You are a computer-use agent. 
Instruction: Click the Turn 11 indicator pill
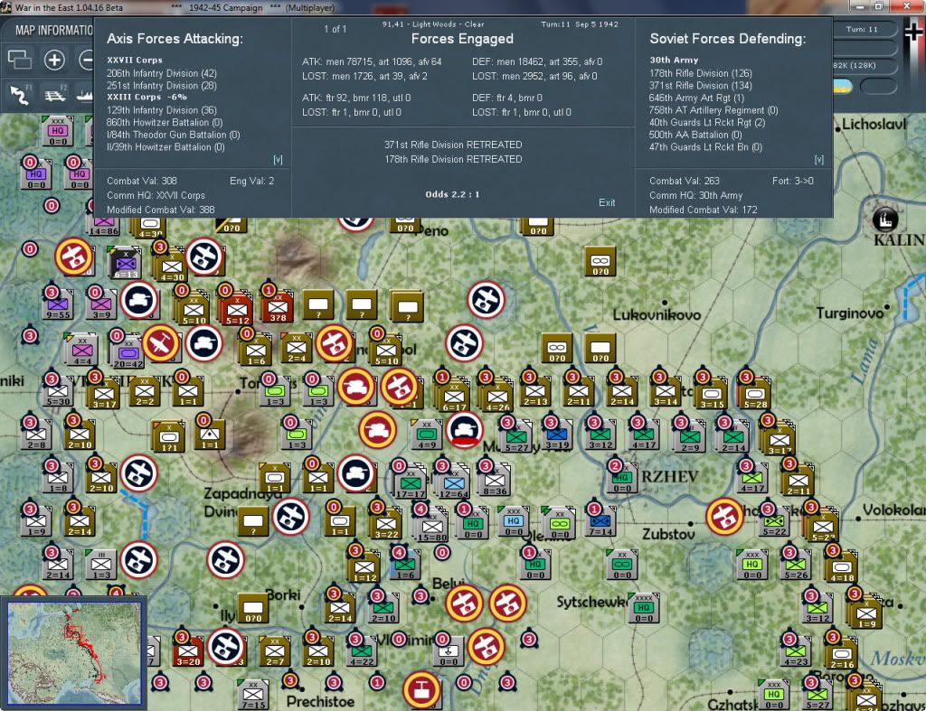coord(864,30)
